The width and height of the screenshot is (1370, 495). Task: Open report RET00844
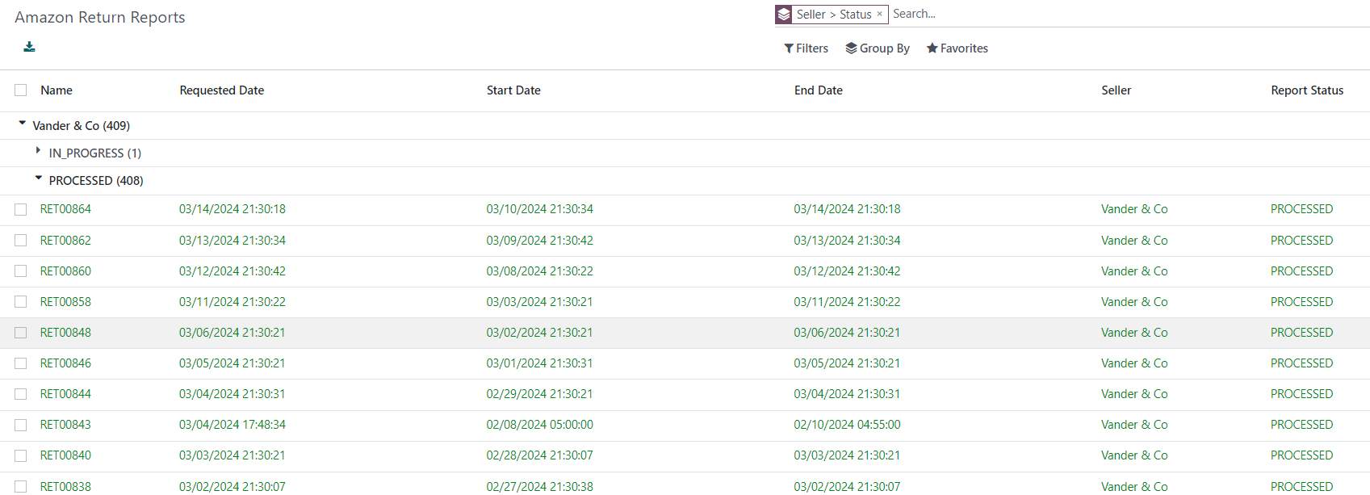[65, 394]
